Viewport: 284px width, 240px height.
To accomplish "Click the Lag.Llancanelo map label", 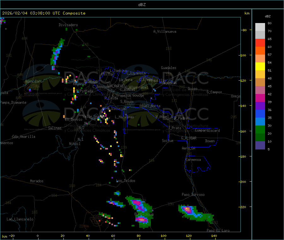I will point(20,219).
